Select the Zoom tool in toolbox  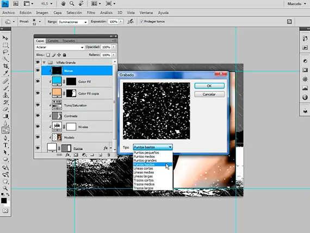[5, 188]
